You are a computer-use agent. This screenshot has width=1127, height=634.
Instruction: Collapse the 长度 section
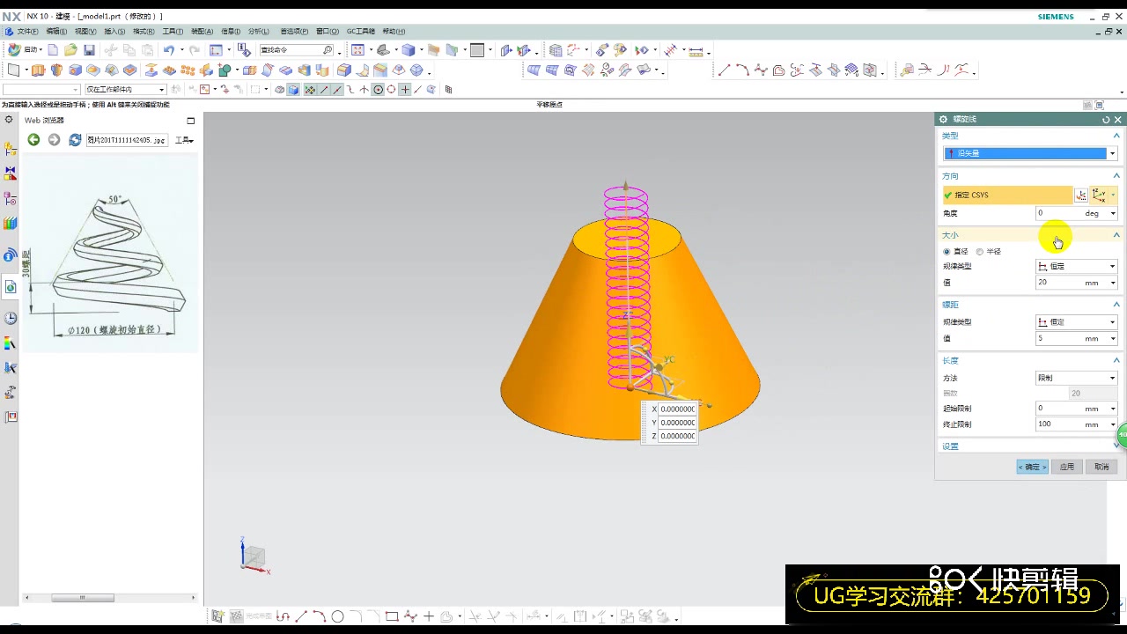(1116, 360)
